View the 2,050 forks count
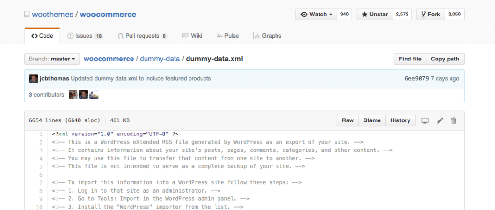Screen dimensions: 495x210 click(454, 14)
